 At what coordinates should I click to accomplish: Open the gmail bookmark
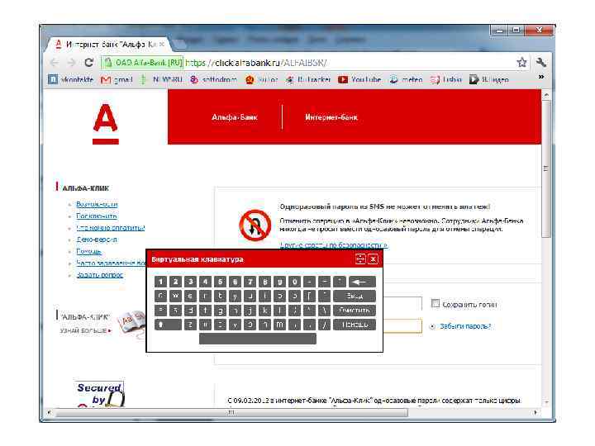(117, 79)
